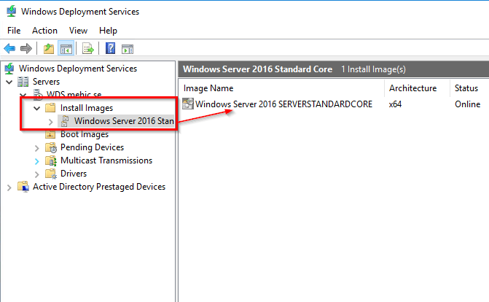The height and width of the screenshot is (302, 489).
Task: Toggle the Show/Hide Action Pane icon
Action: (x=128, y=49)
